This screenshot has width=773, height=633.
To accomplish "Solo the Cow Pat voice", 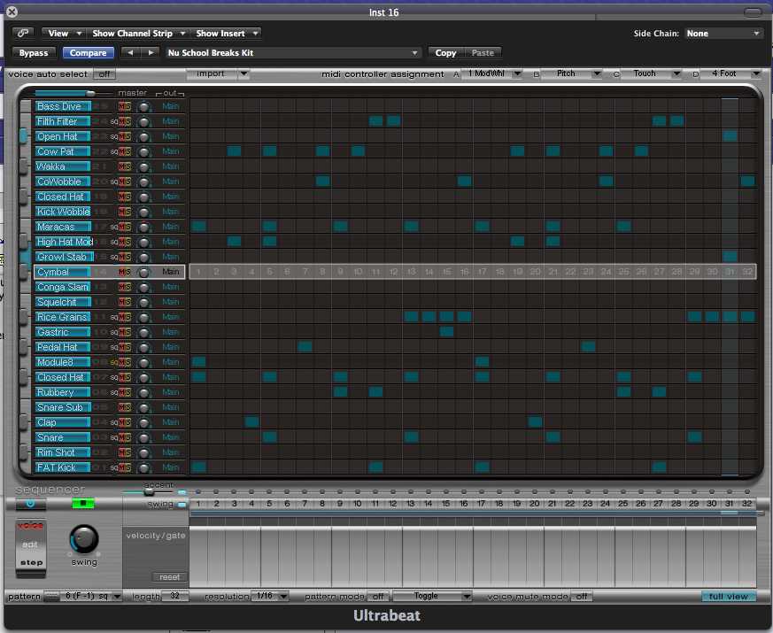I will pyautogui.click(x=128, y=151).
